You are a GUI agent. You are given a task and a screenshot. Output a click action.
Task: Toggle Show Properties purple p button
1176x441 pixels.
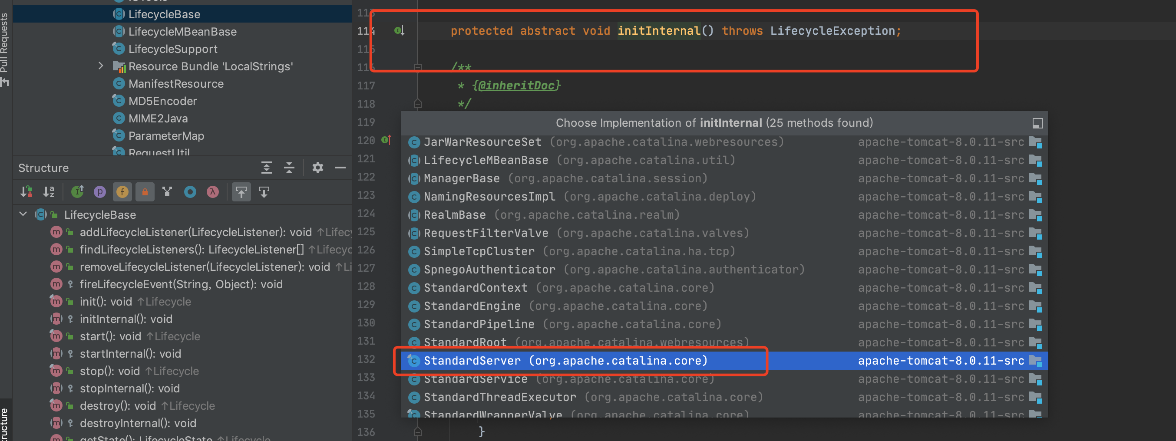tap(99, 192)
